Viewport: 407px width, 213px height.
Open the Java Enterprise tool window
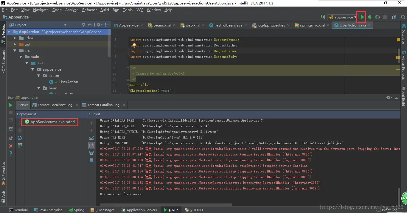(48, 210)
